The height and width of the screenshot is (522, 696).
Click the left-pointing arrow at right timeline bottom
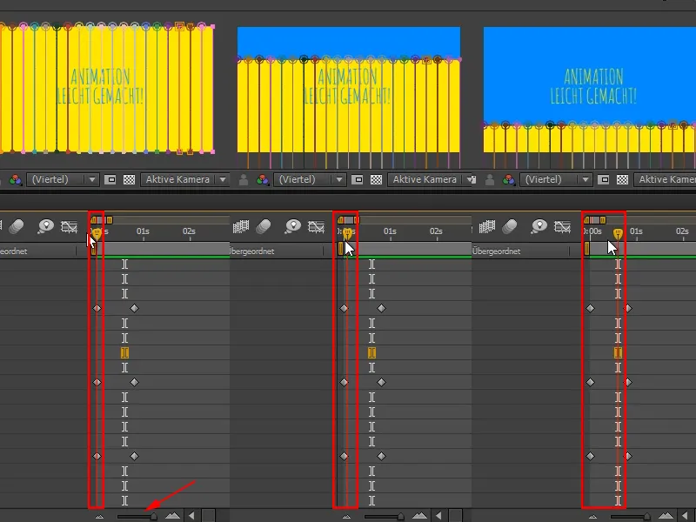point(686,515)
